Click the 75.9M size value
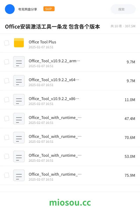 click(130, 175)
